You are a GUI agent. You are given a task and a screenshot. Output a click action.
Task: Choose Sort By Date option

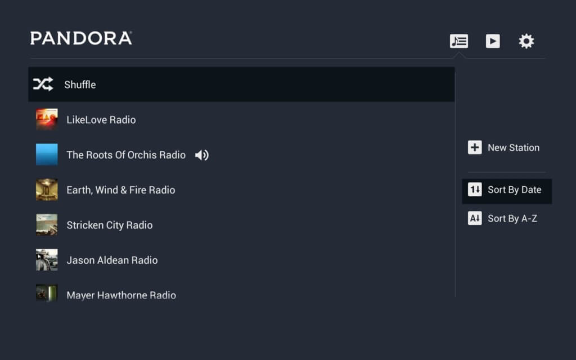point(507,191)
